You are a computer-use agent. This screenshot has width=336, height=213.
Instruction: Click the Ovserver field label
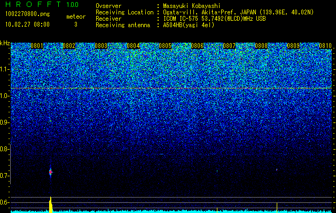(108, 6)
